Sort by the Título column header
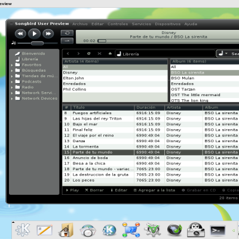Screen dimensions: 239x239 click(103, 108)
